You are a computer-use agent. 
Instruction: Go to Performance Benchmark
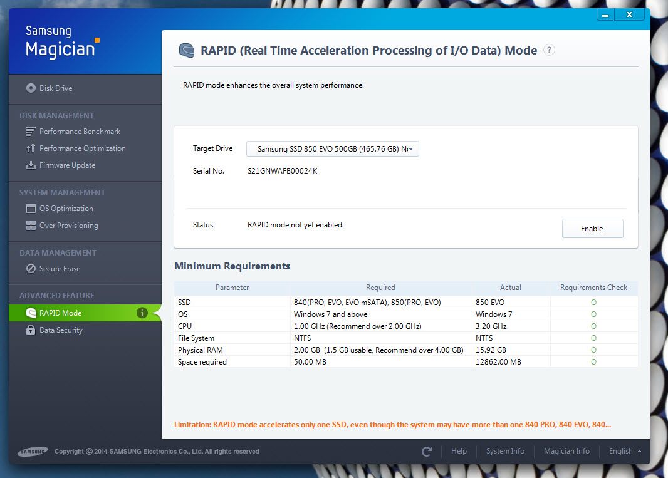click(x=80, y=132)
